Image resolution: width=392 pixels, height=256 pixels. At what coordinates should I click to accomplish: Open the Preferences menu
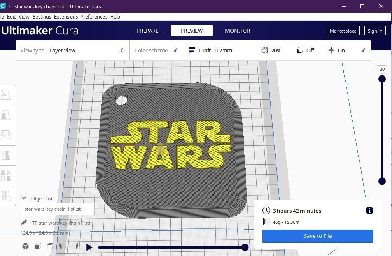point(94,17)
